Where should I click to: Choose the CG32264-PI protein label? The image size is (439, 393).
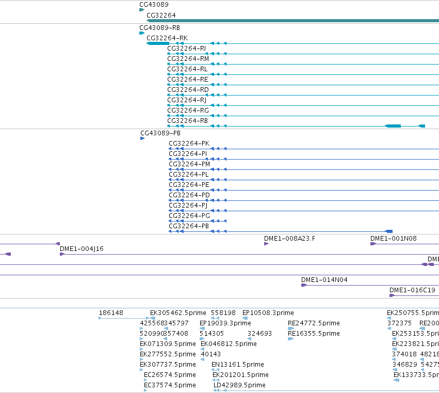tap(188, 154)
